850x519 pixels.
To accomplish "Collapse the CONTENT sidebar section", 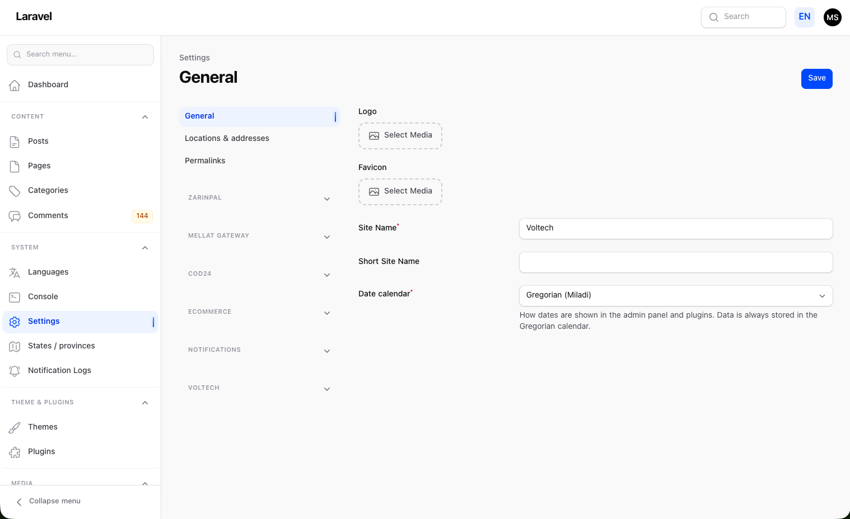I will [145, 117].
